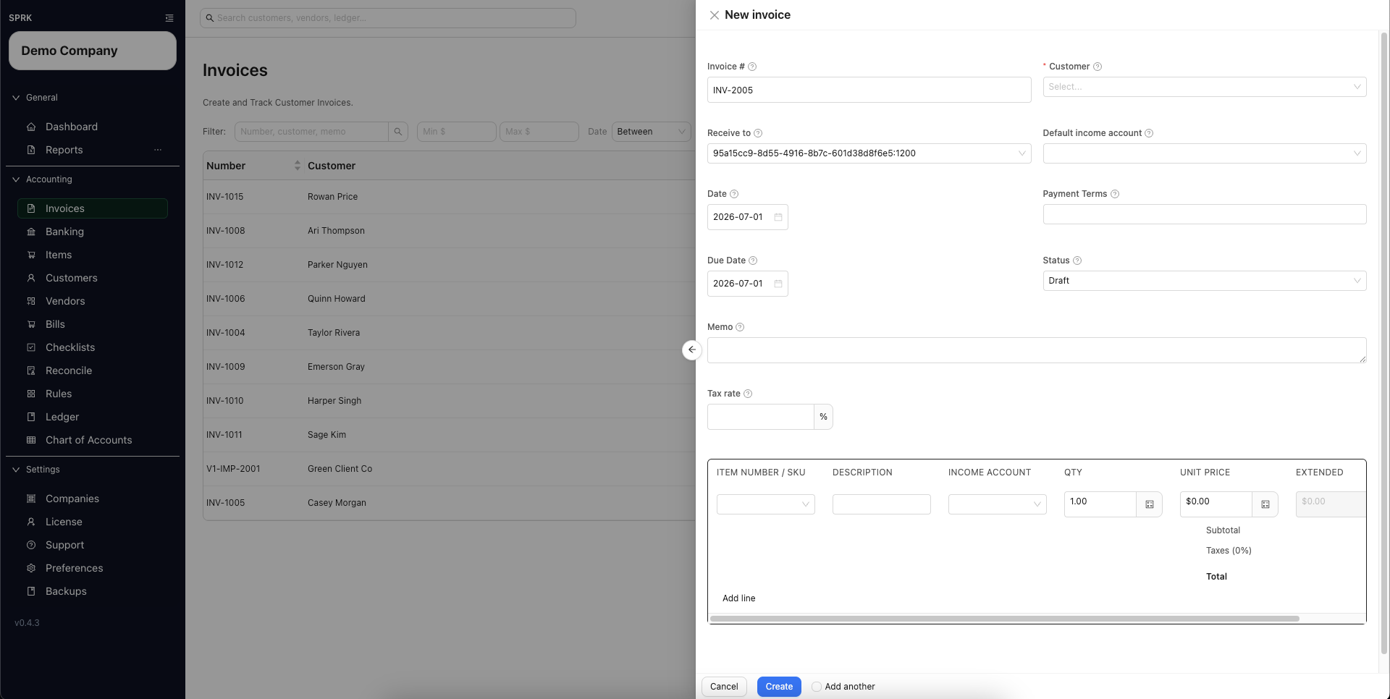Click the line Description input field
Screen dimensions: 1390x699
(x=881, y=504)
